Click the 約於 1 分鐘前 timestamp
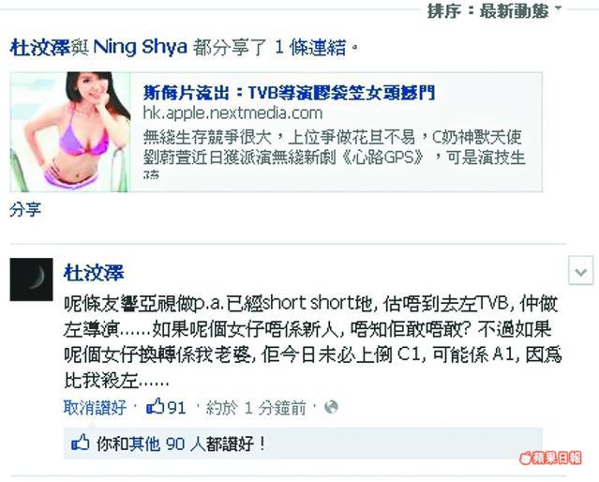 click(256, 408)
